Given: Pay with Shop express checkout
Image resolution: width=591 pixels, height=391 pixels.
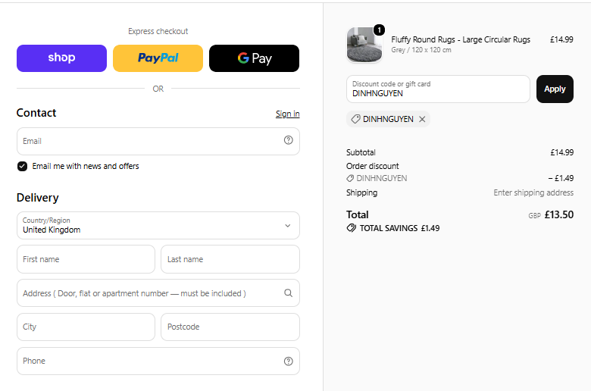Looking at the screenshot, I should 62,58.
